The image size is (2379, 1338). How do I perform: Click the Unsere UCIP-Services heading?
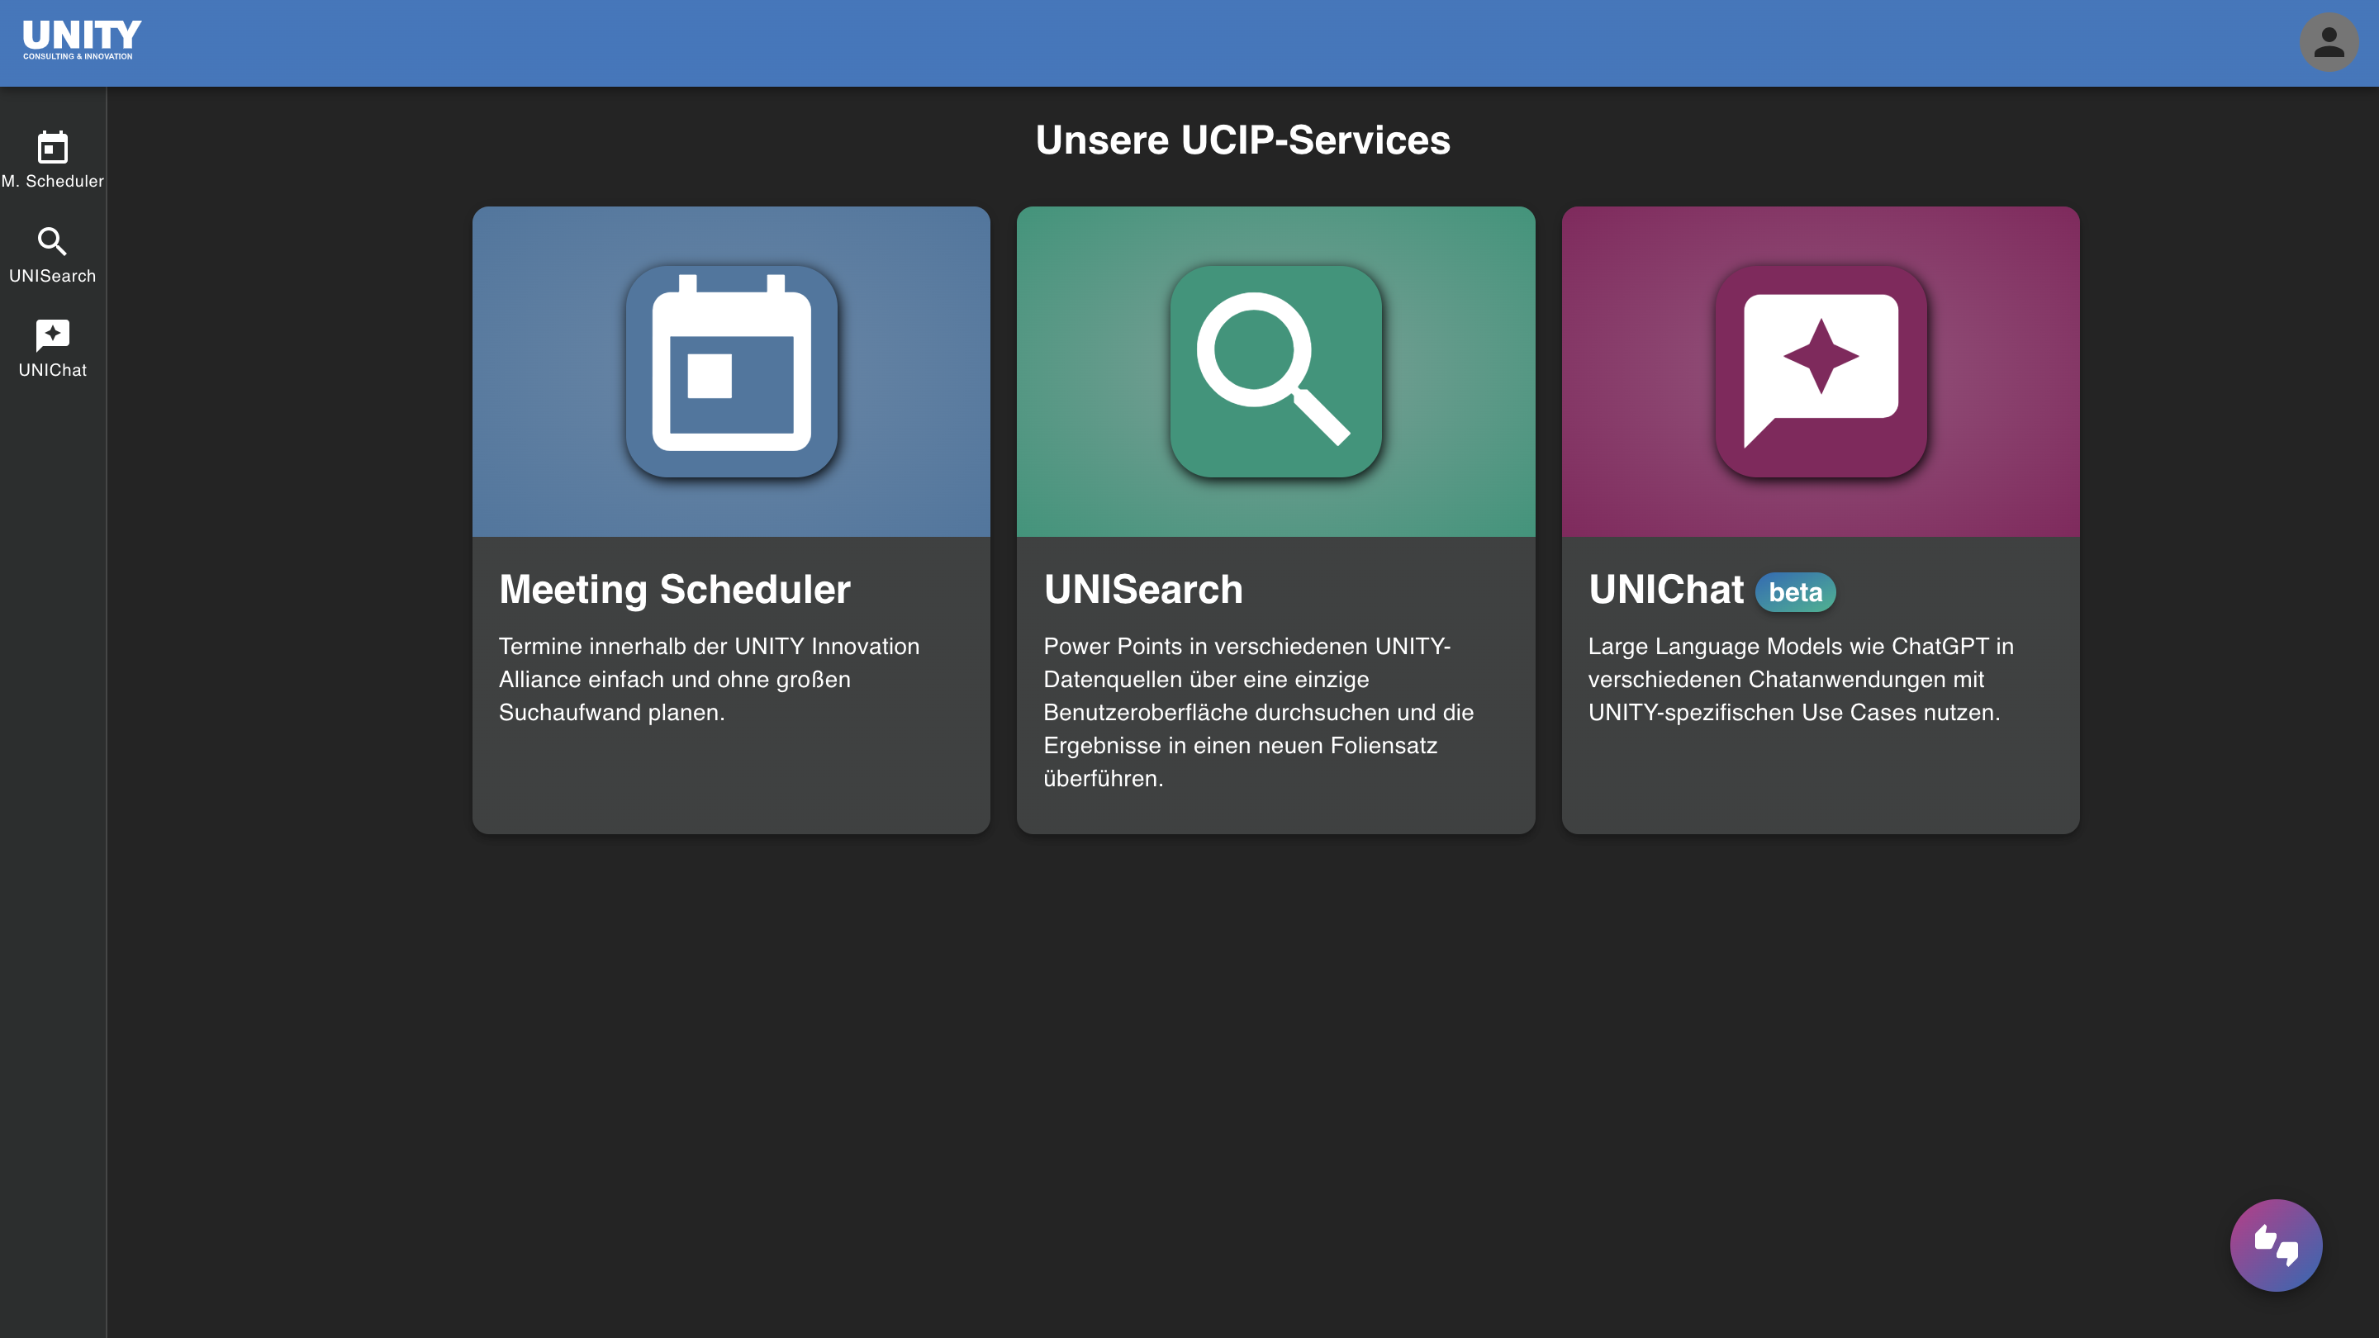pyautogui.click(x=1242, y=140)
